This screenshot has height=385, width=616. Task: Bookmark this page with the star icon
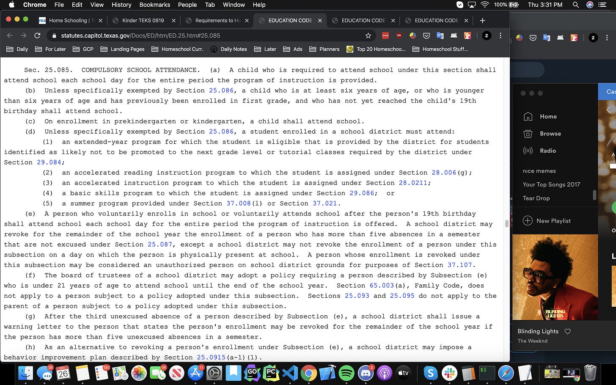pos(368,36)
